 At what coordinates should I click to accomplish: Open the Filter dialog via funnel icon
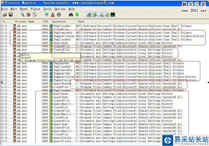47,15
